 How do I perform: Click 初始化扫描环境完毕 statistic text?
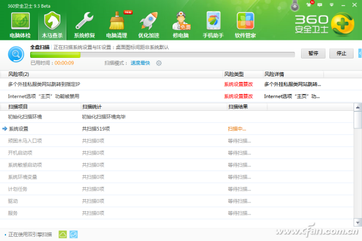104,117
